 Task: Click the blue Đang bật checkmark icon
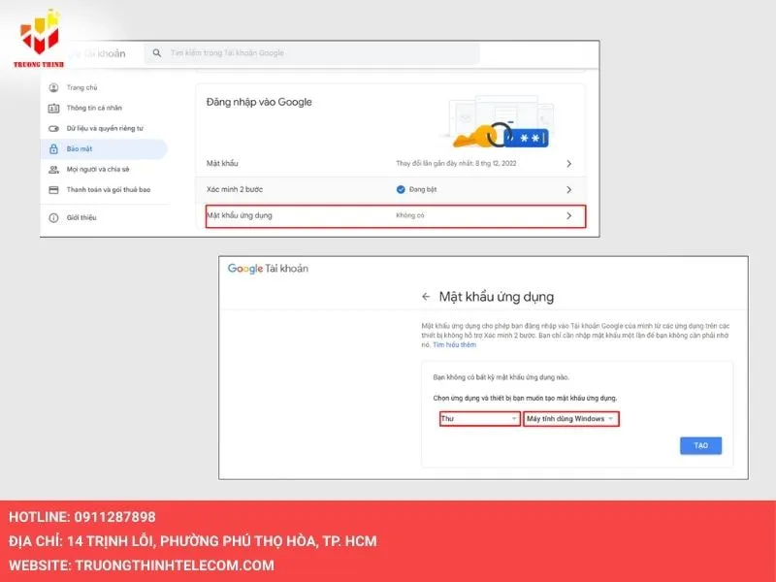click(401, 190)
